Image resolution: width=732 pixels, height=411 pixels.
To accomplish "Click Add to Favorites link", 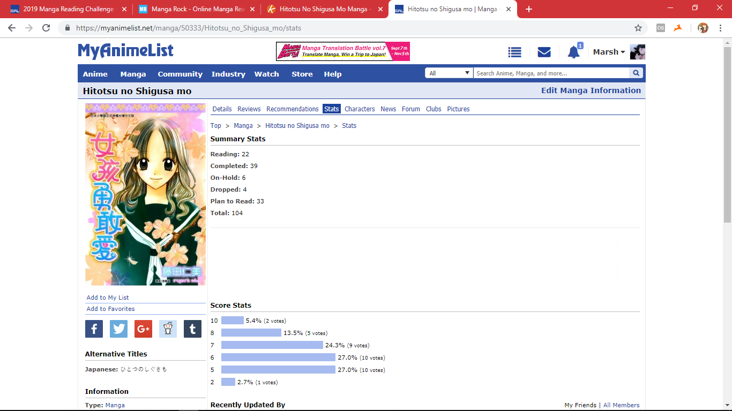I will pos(111,309).
